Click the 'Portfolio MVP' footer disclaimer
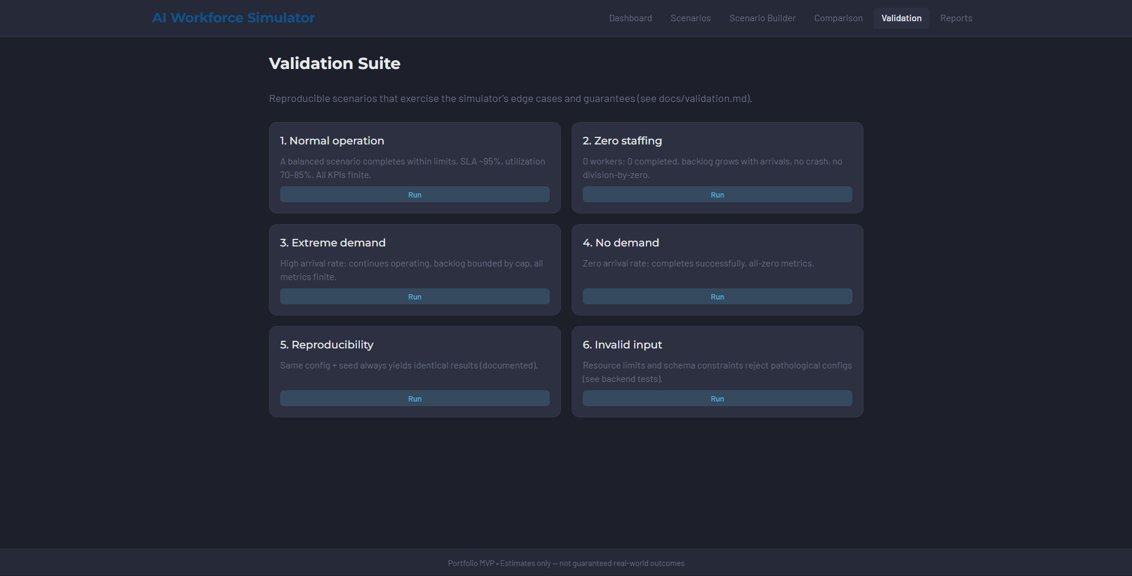 (566, 563)
